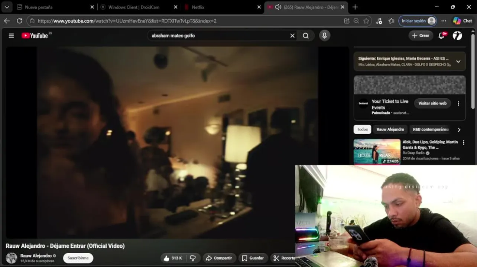Open the browser apps icon in address bar

(347, 21)
